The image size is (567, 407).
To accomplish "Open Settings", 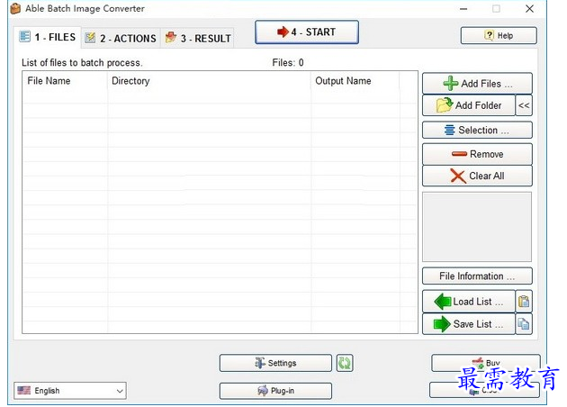I will tap(275, 363).
